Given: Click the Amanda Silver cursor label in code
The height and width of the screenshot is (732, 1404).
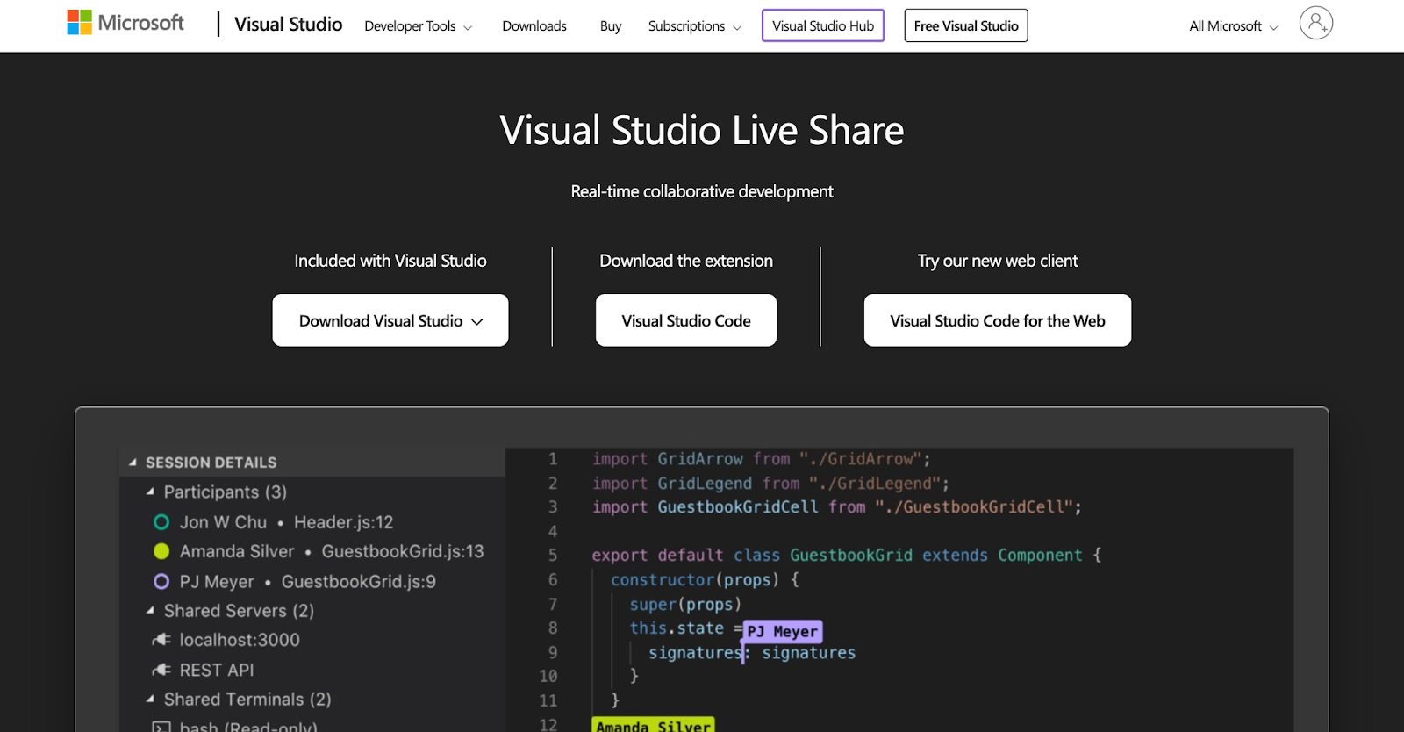Looking at the screenshot, I should coord(654,725).
